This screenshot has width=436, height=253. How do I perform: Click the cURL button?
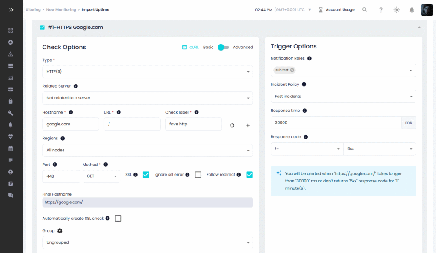coord(190,47)
